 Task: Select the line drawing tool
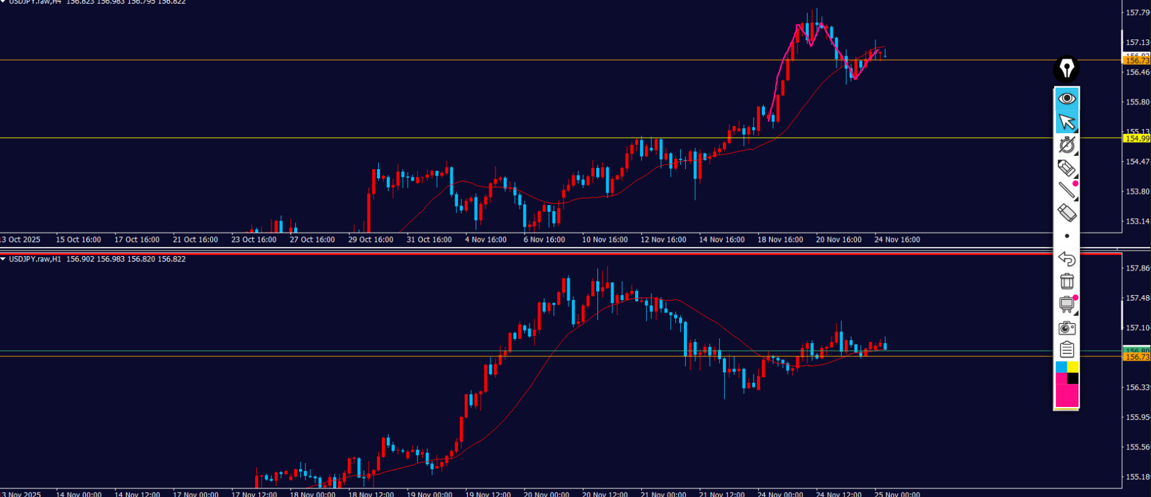click(1066, 190)
